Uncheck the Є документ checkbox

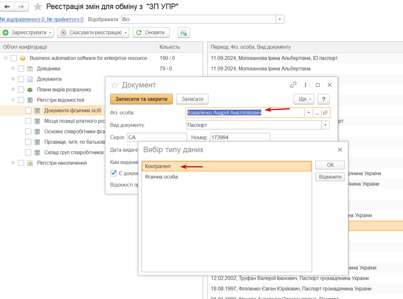coord(114,173)
